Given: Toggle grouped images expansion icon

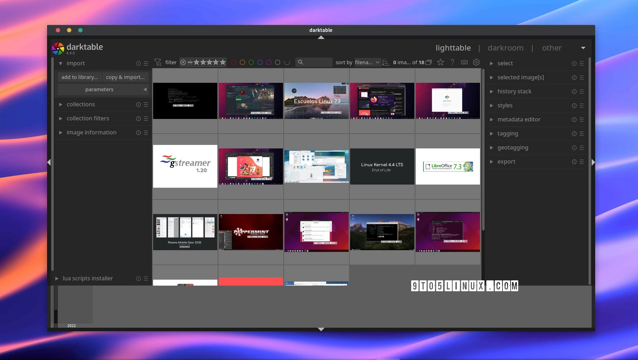Looking at the screenshot, I should click(429, 62).
